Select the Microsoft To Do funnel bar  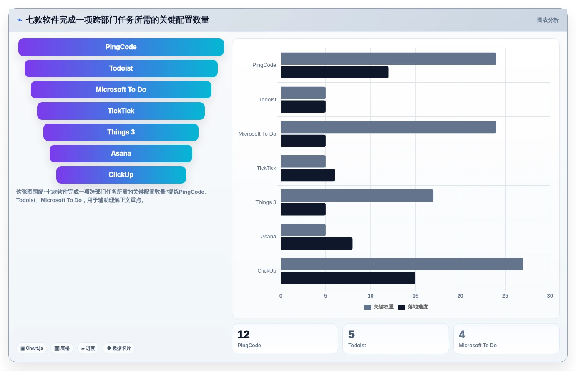pos(121,90)
